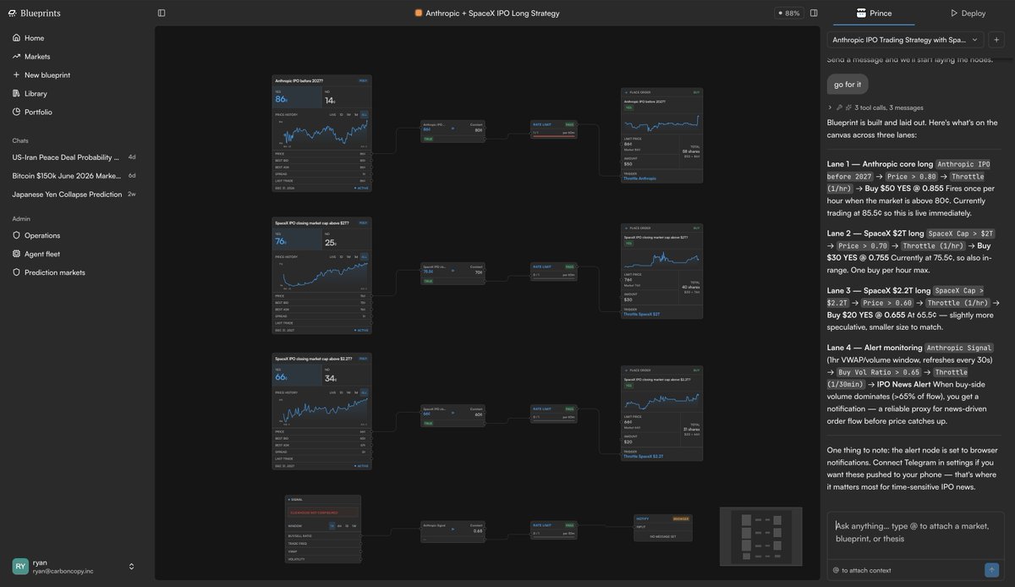Select ALL range on Anthropic IPO price history
This screenshot has height=587, width=1015.
click(x=364, y=114)
